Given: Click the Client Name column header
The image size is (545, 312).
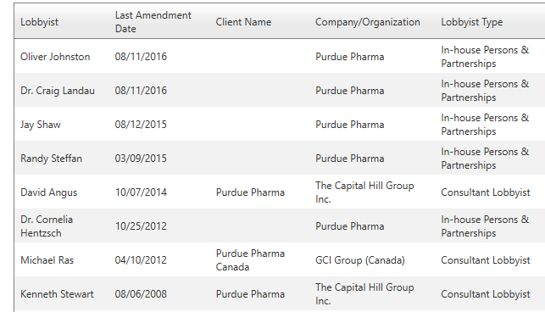Looking at the screenshot, I should (x=243, y=22).
